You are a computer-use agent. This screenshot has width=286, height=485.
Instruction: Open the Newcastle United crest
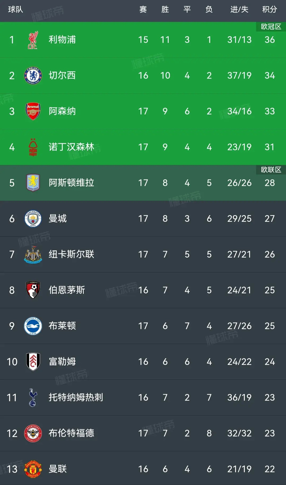[x=33, y=254]
